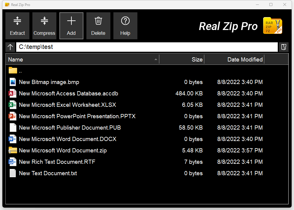Open Help from the toolbar
The image size is (294, 210).
125,26
